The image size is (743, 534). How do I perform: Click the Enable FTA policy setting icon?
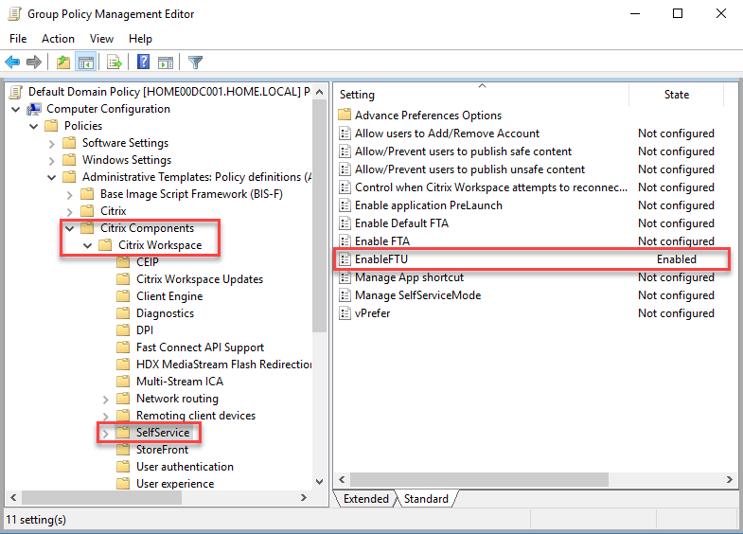tap(345, 241)
